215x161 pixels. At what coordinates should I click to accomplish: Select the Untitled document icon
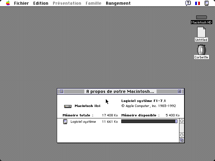click(201, 32)
